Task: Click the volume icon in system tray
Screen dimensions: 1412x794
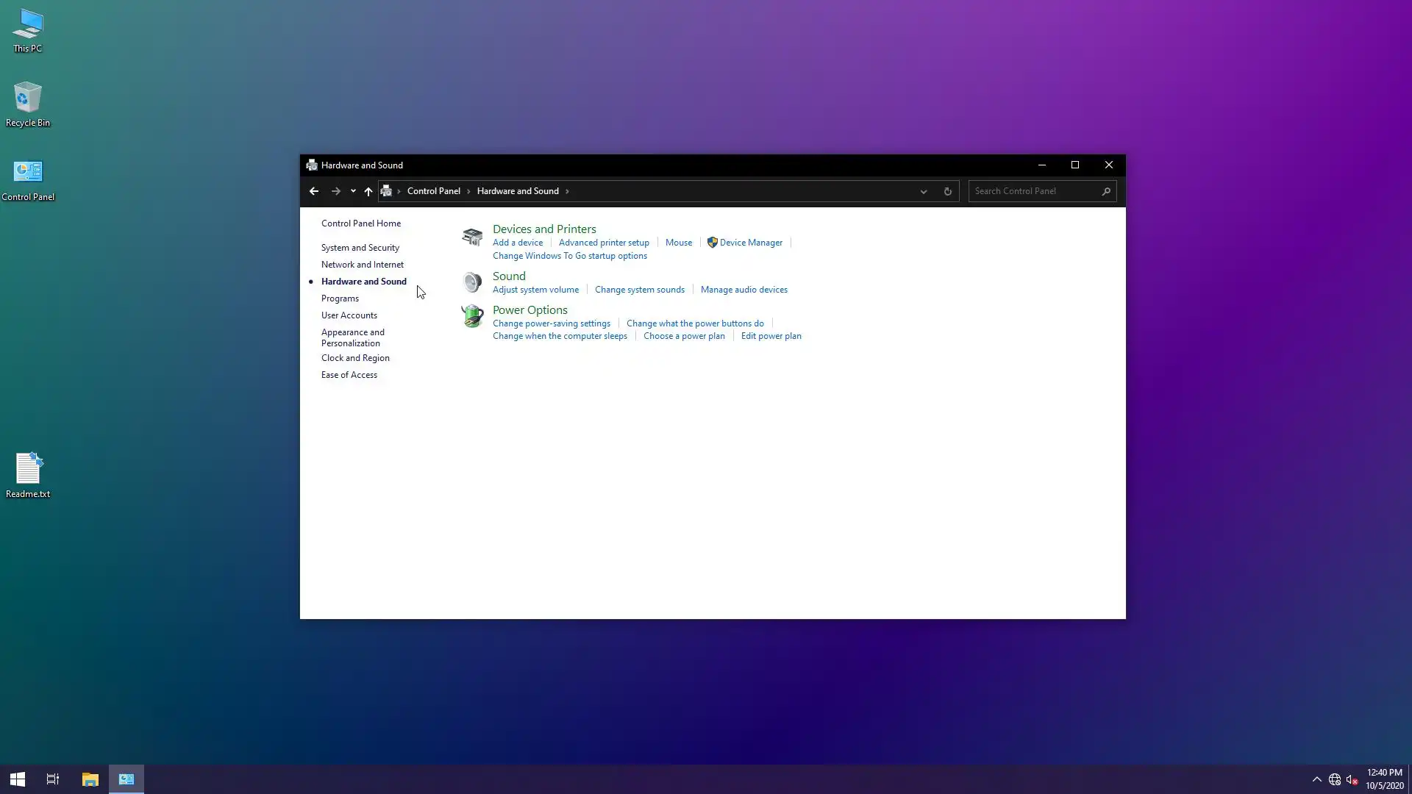Action: 1352,779
